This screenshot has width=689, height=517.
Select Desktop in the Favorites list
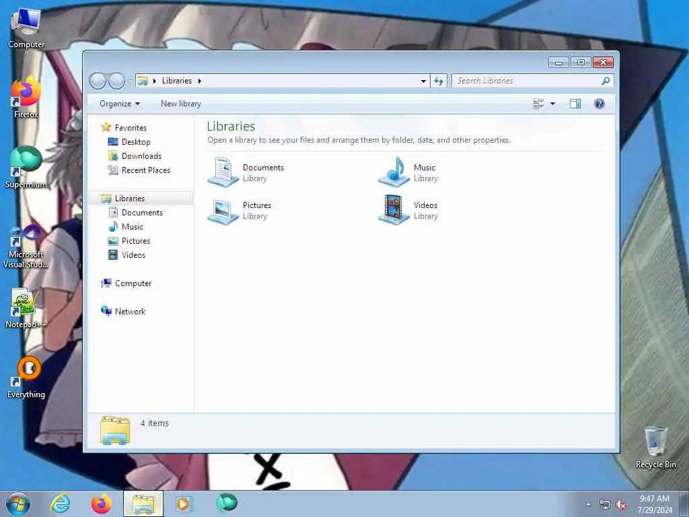[136, 141]
